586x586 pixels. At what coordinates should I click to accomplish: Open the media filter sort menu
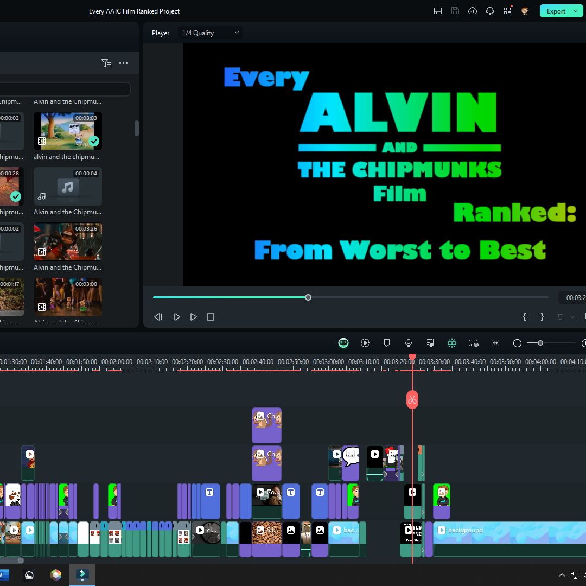click(106, 63)
